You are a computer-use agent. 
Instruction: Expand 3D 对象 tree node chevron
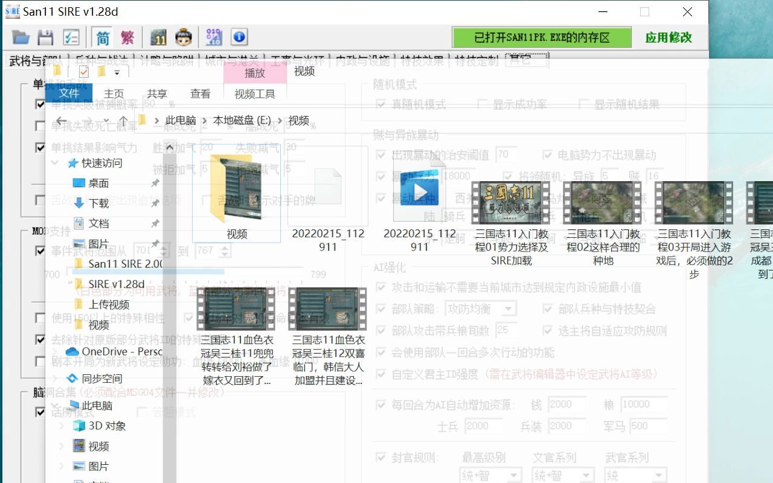61,426
